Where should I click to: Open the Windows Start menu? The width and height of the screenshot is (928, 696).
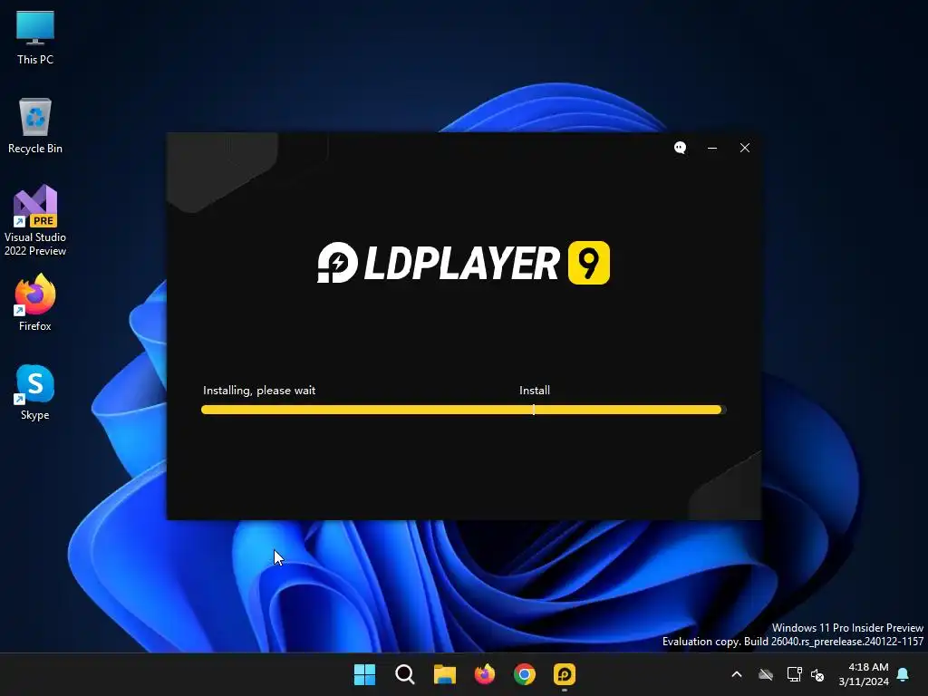364,674
